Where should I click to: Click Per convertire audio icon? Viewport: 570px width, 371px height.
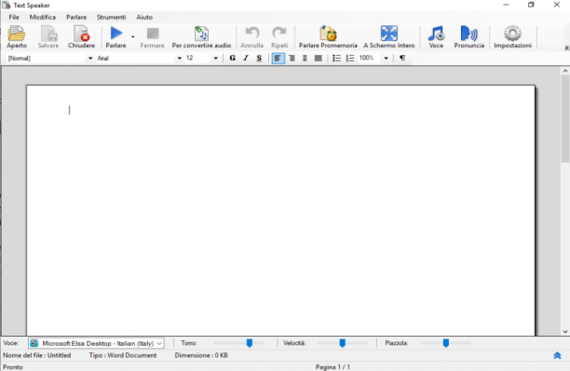(x=201, y=36)
